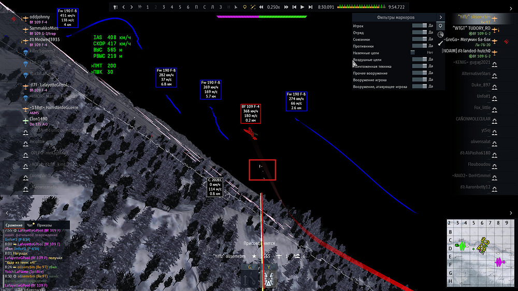The height and width of the screenshot is (291, 518).
Task: Expand right-side arrow above minimap
Action: click(511, 213)
